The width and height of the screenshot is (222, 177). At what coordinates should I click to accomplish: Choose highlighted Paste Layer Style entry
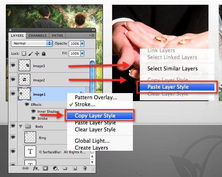pos(177,87)
